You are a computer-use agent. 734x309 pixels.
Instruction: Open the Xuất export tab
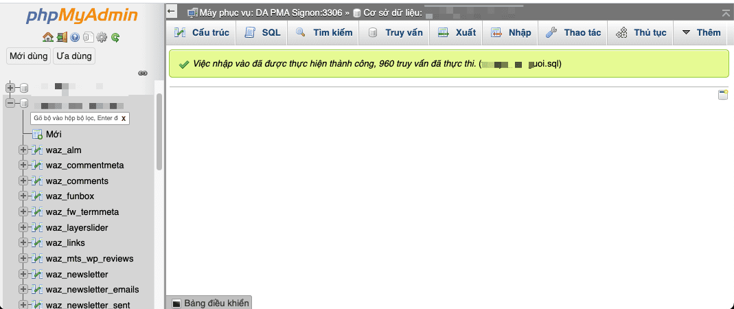click(457, 32)
